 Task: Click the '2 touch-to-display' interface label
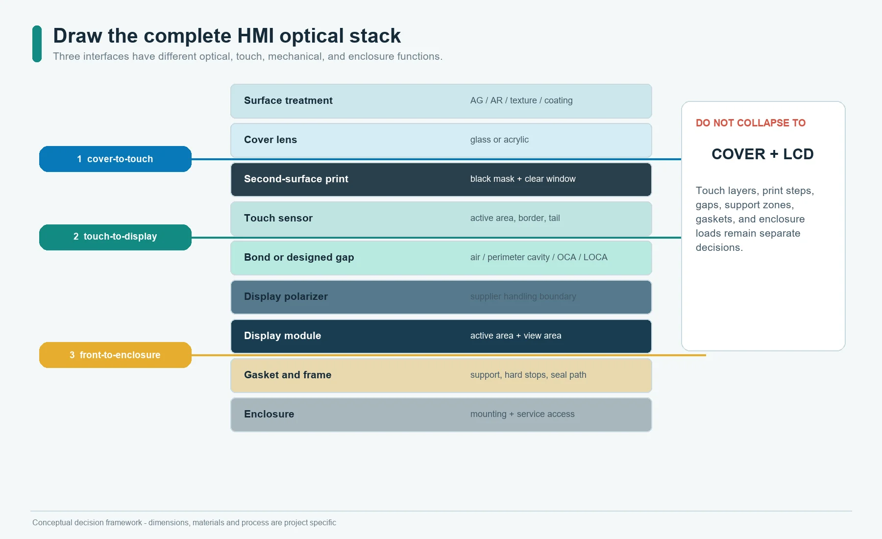coord(115,237)
